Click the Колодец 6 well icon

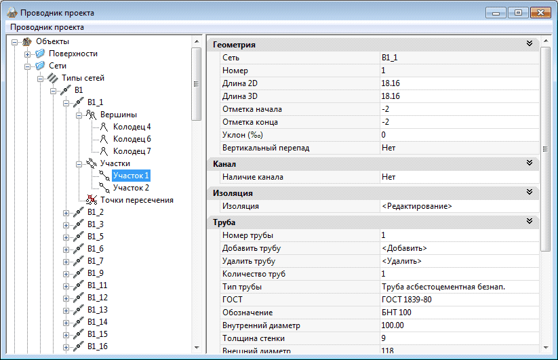point(104,139)
